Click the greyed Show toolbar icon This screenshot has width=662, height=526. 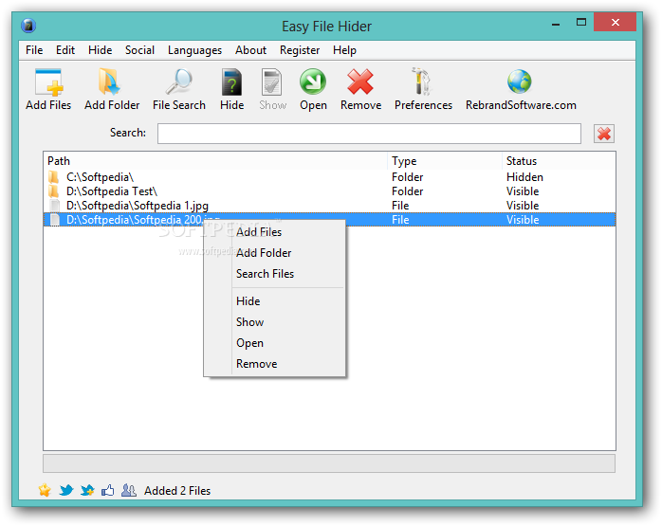coord(271,82)
